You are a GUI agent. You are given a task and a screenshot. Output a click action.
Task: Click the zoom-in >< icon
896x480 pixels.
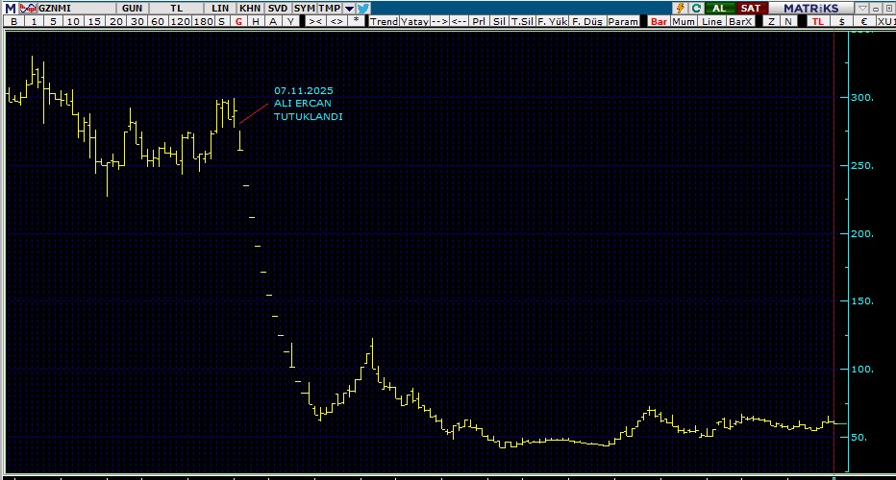point(315,21)
